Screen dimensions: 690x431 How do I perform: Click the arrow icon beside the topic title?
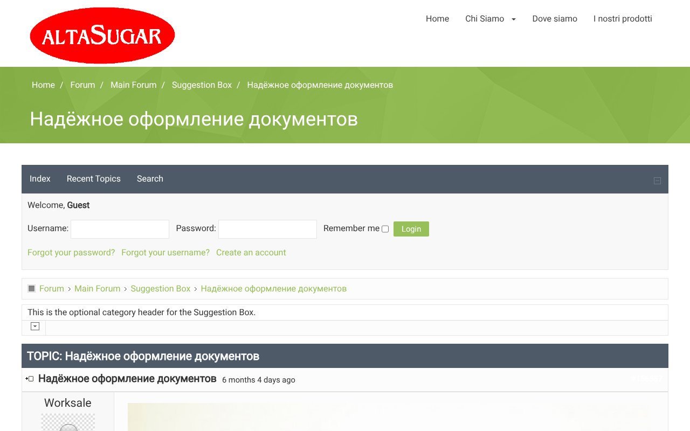[x=26, y=379]
